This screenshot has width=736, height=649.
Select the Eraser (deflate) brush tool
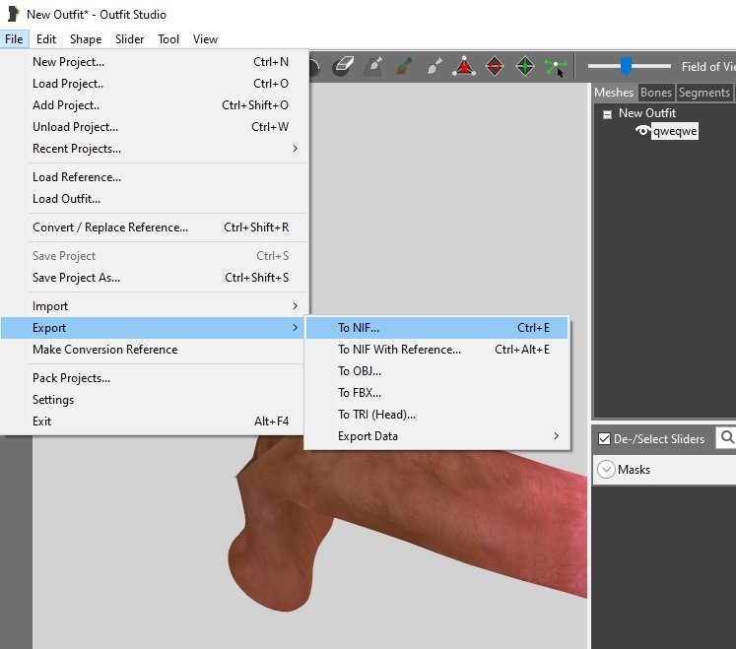pos(342,67)
